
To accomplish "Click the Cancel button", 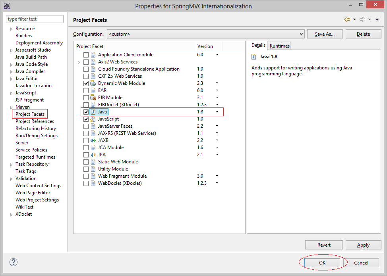I will click(361, 263).
